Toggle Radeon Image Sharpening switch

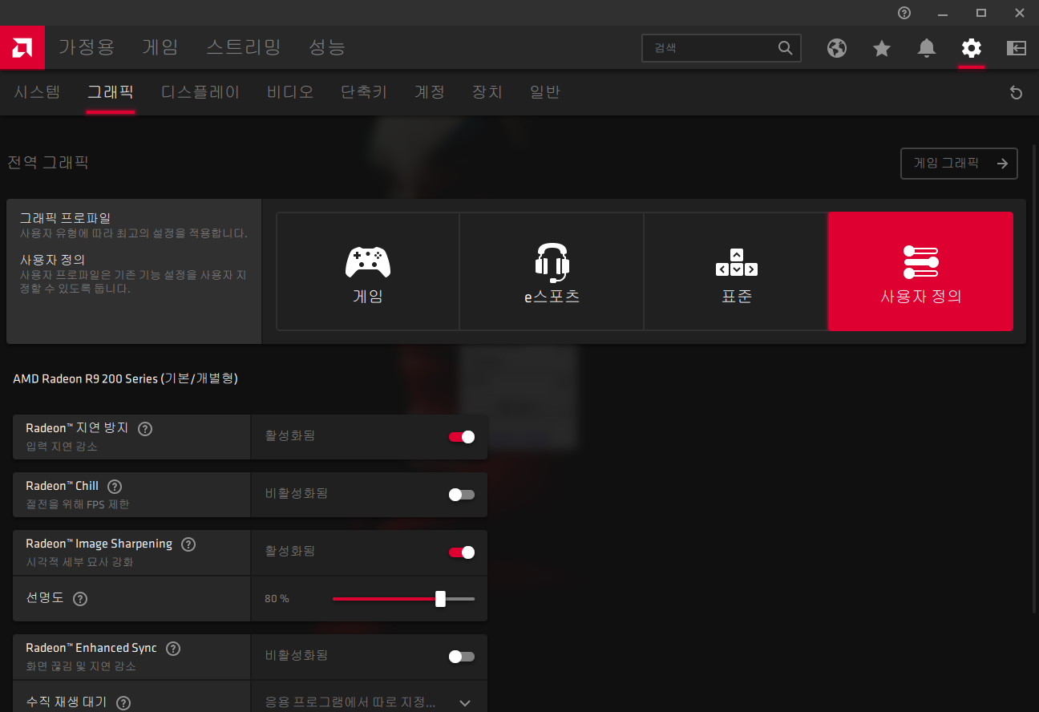(x=462, y=552)
